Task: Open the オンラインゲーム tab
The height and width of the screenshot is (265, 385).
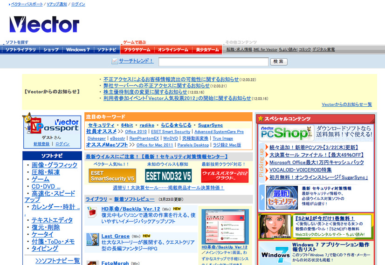Action: click(173, 49)
